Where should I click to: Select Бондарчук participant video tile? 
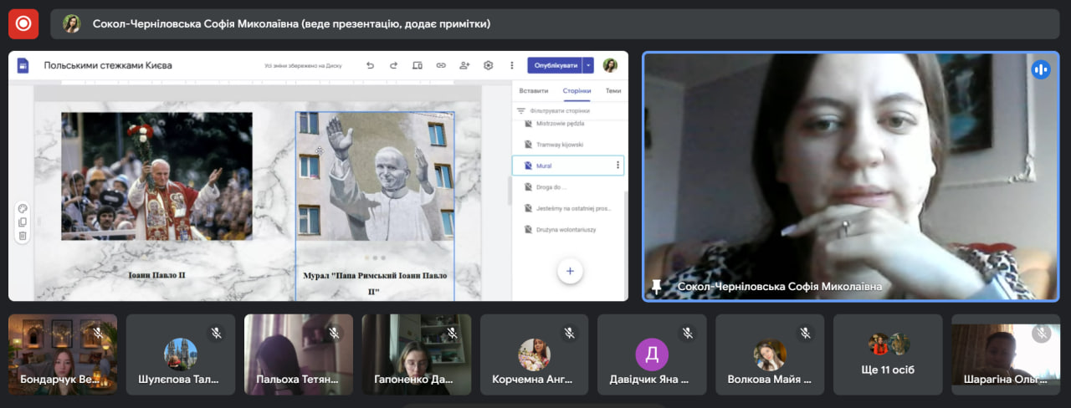click(x=63, y=354)
